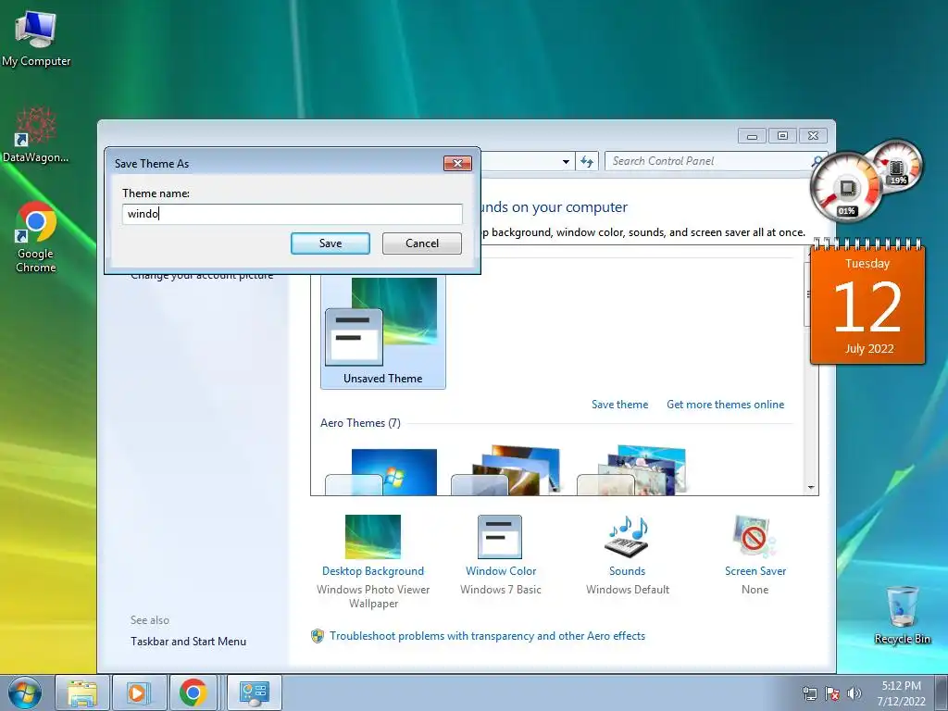This screenshot has width=948, height=711.
Task: Open Windows Media Player from the taskbar
Action: point(140,692)
